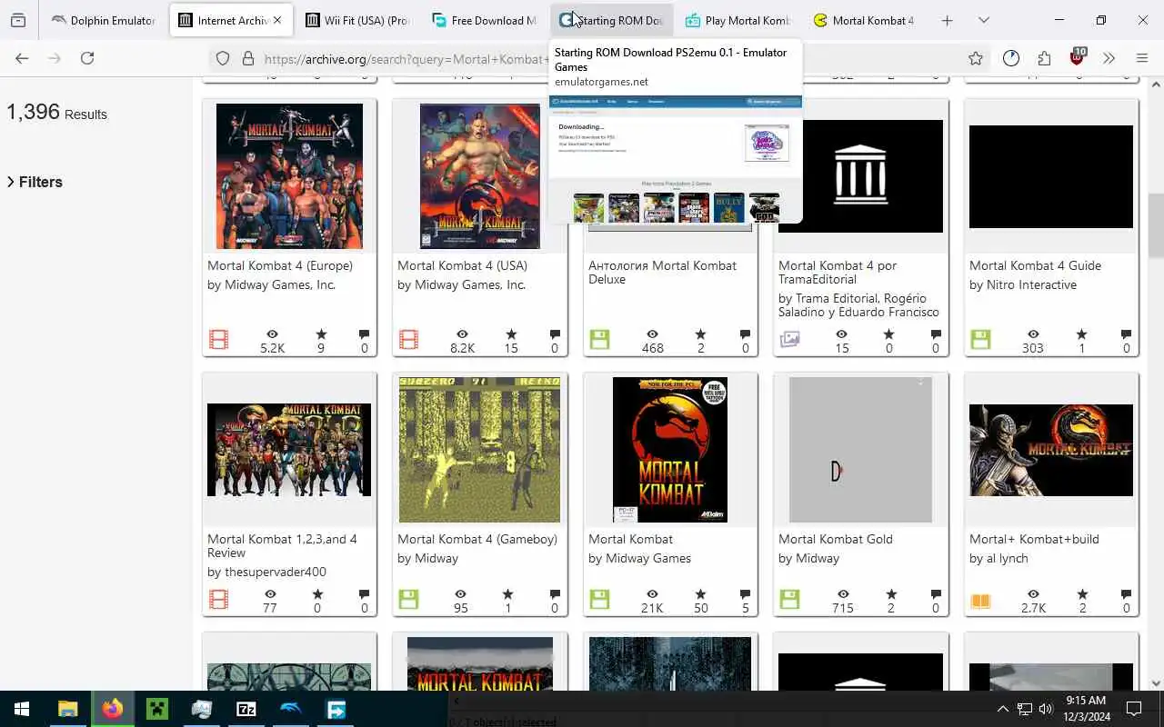Open Dolphin emulator from the taskbar

click(x=291, y=709)
